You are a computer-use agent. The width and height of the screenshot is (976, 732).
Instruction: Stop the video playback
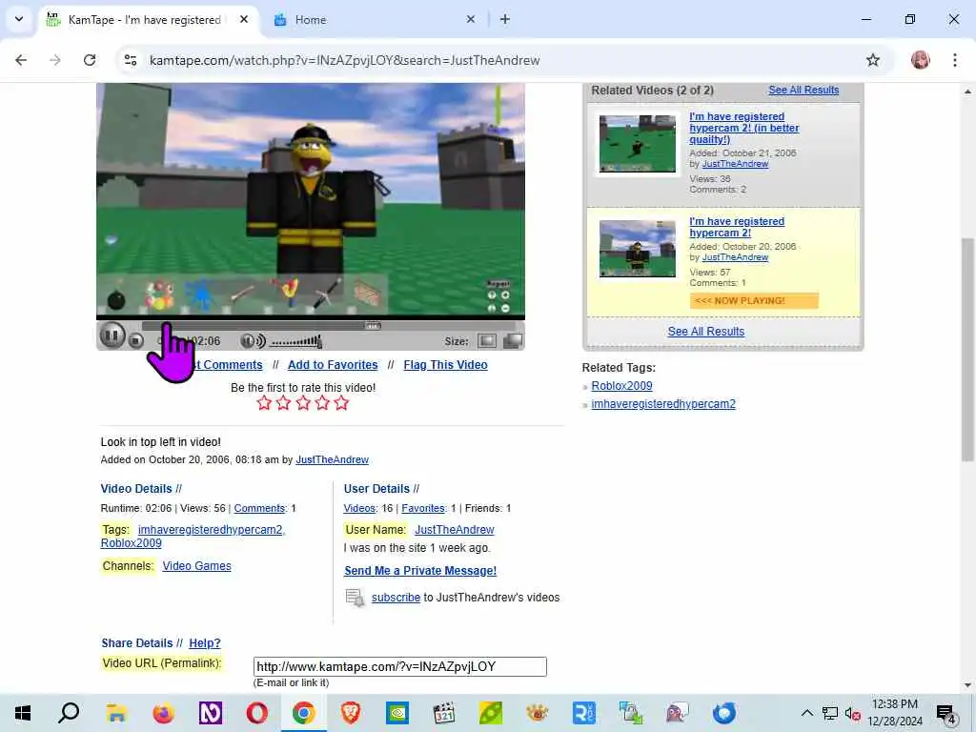pyautogui.click(x=136, y=340)
